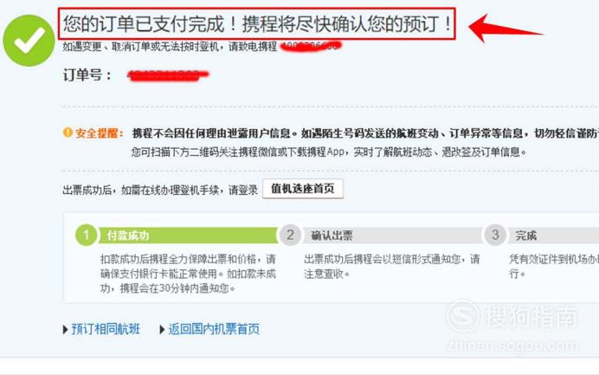
Task: Click the 安全提醒 orange label
Action: tap(100, 133)
